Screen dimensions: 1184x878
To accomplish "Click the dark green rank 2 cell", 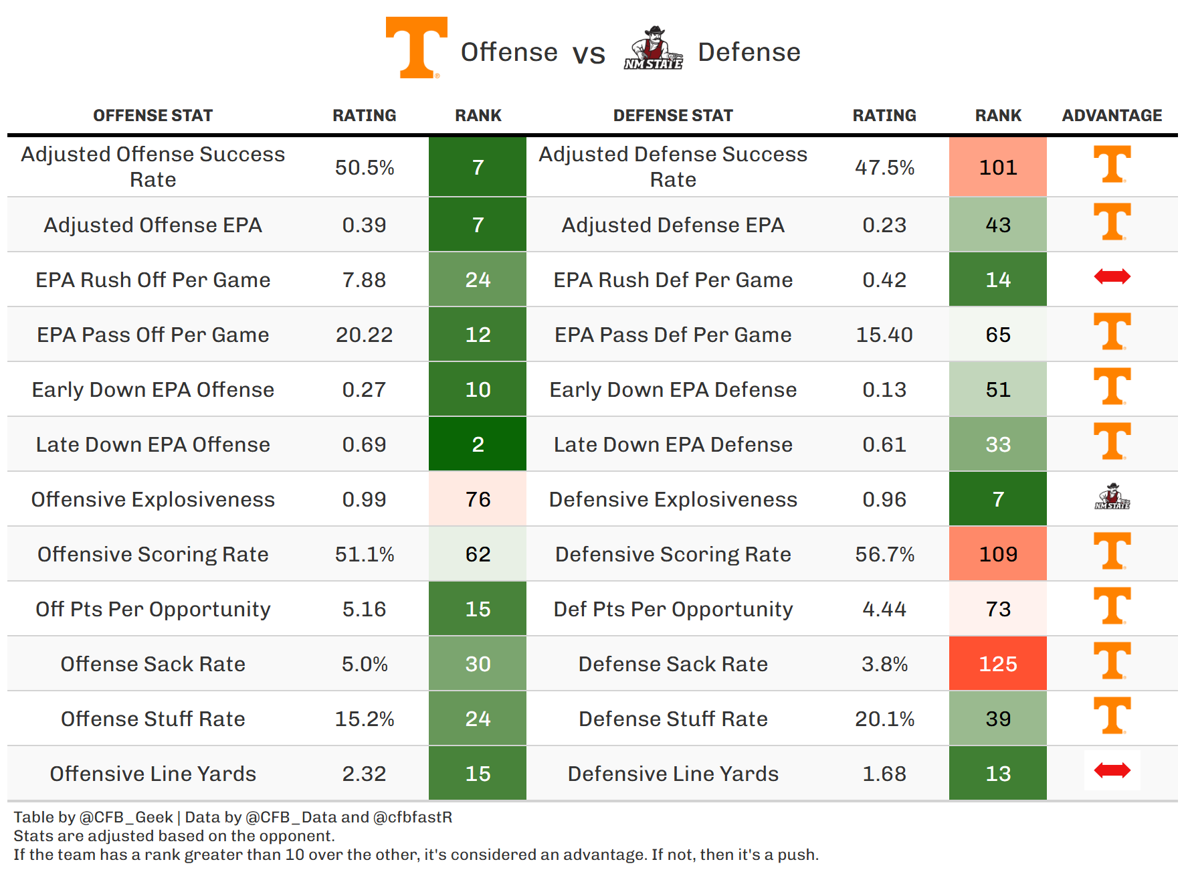I will coord(478,444).
